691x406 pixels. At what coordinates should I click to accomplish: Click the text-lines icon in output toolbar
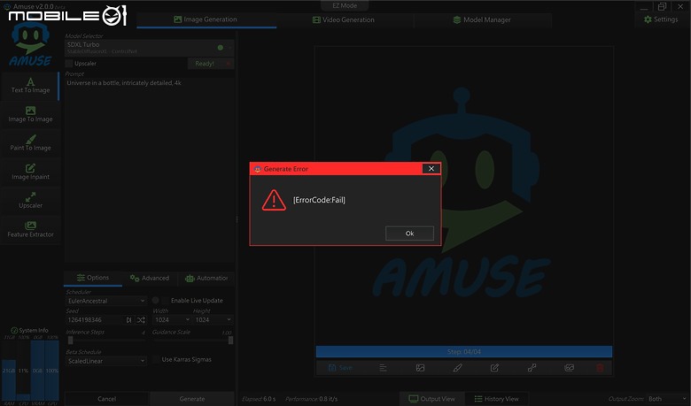coord(383,368)
